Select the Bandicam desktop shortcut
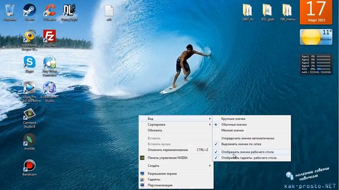 click(30, 168)
